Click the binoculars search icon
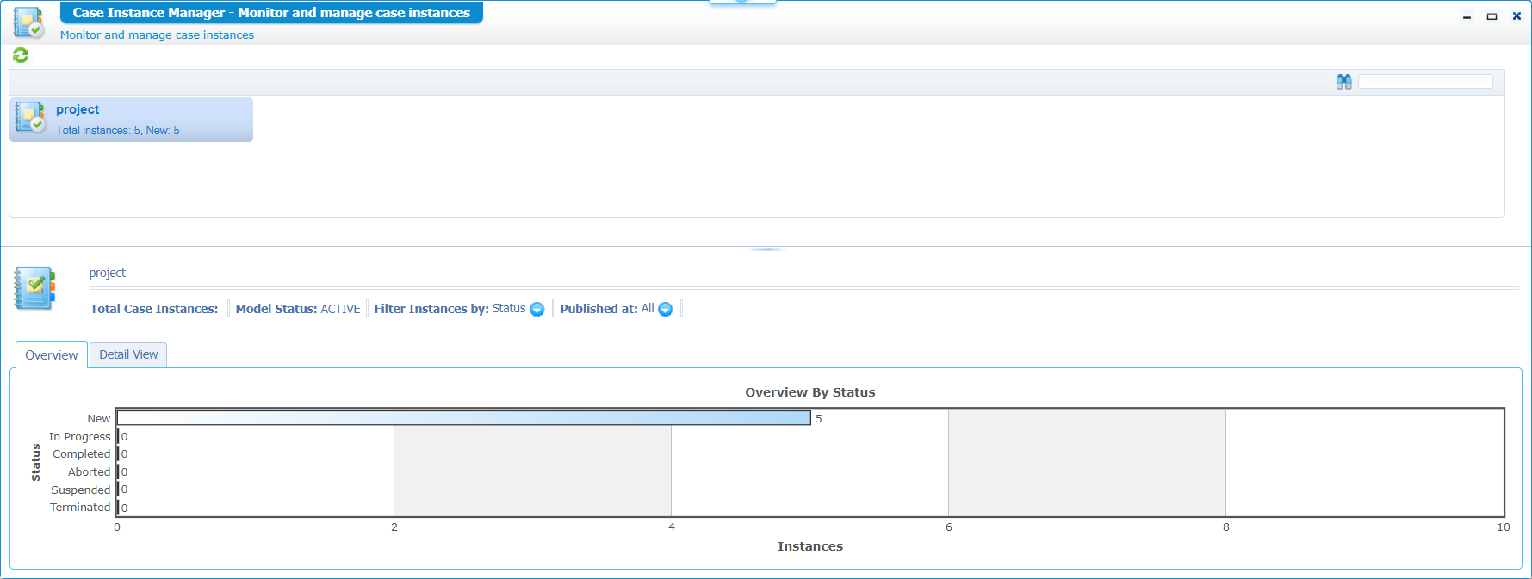The width and height of the screenshot is (1532, 579). pos(1343,82)
